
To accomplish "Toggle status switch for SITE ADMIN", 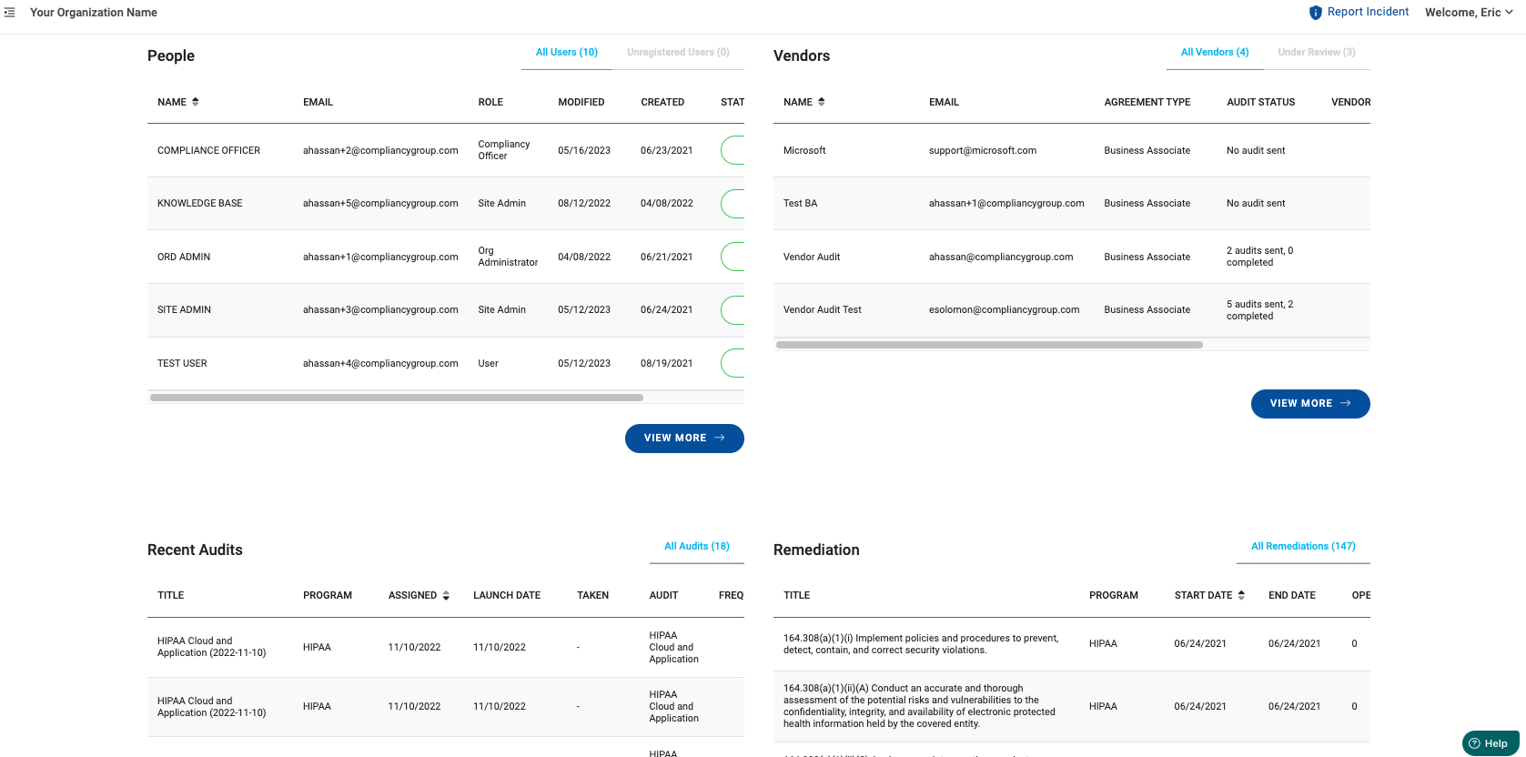I will pyautogui.click(x=733, y=309).
